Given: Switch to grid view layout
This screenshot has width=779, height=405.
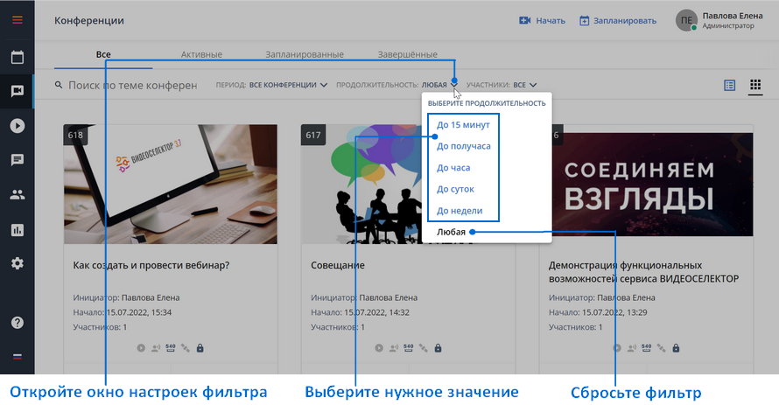Looking at the screenshot, I should (755, 85).
